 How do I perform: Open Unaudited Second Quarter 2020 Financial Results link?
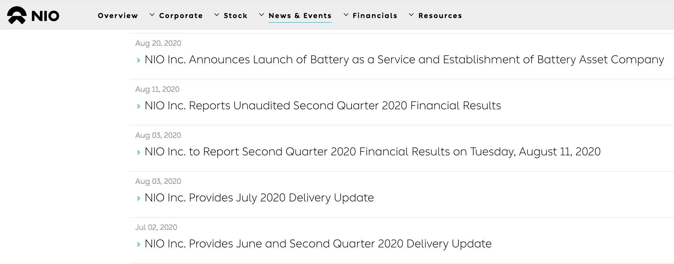[x=323, y=105]
